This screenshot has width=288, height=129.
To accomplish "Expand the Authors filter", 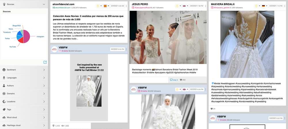I will pyautogui.click(x=44, y=85).
